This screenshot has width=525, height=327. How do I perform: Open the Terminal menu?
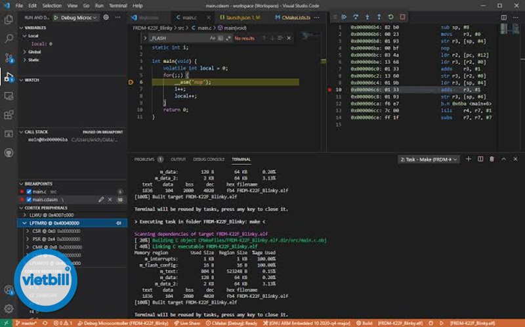coord(118,6)
